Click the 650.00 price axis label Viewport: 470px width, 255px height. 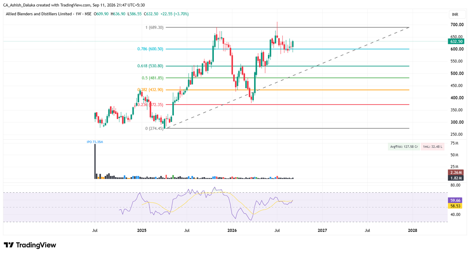tap(456, 37)
